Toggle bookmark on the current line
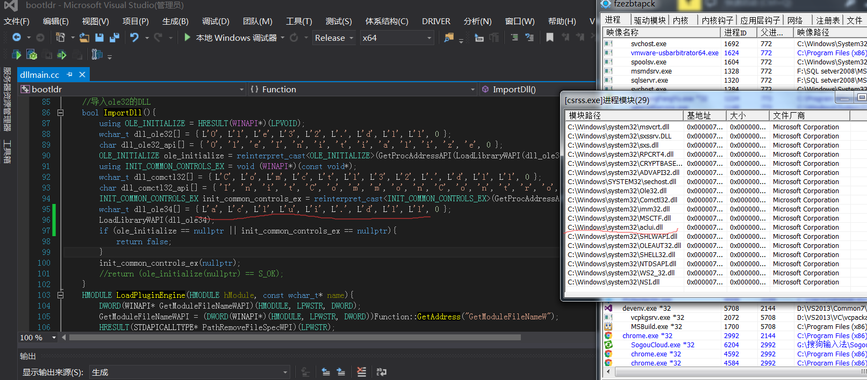Viewport: 867px width, 380px height. pos(549,38)
